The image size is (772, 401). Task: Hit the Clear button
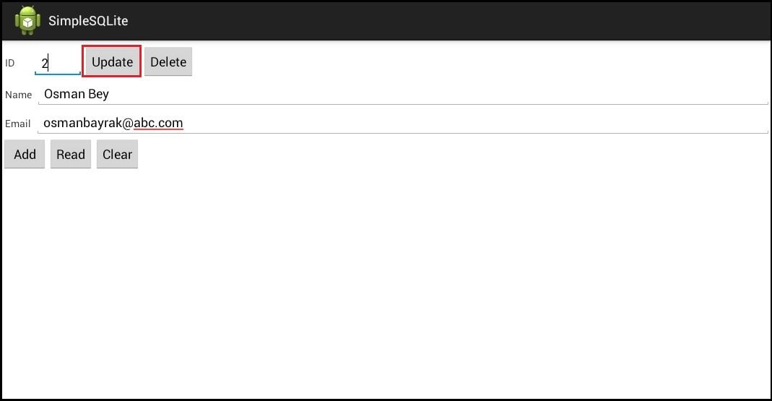(117, 154)
